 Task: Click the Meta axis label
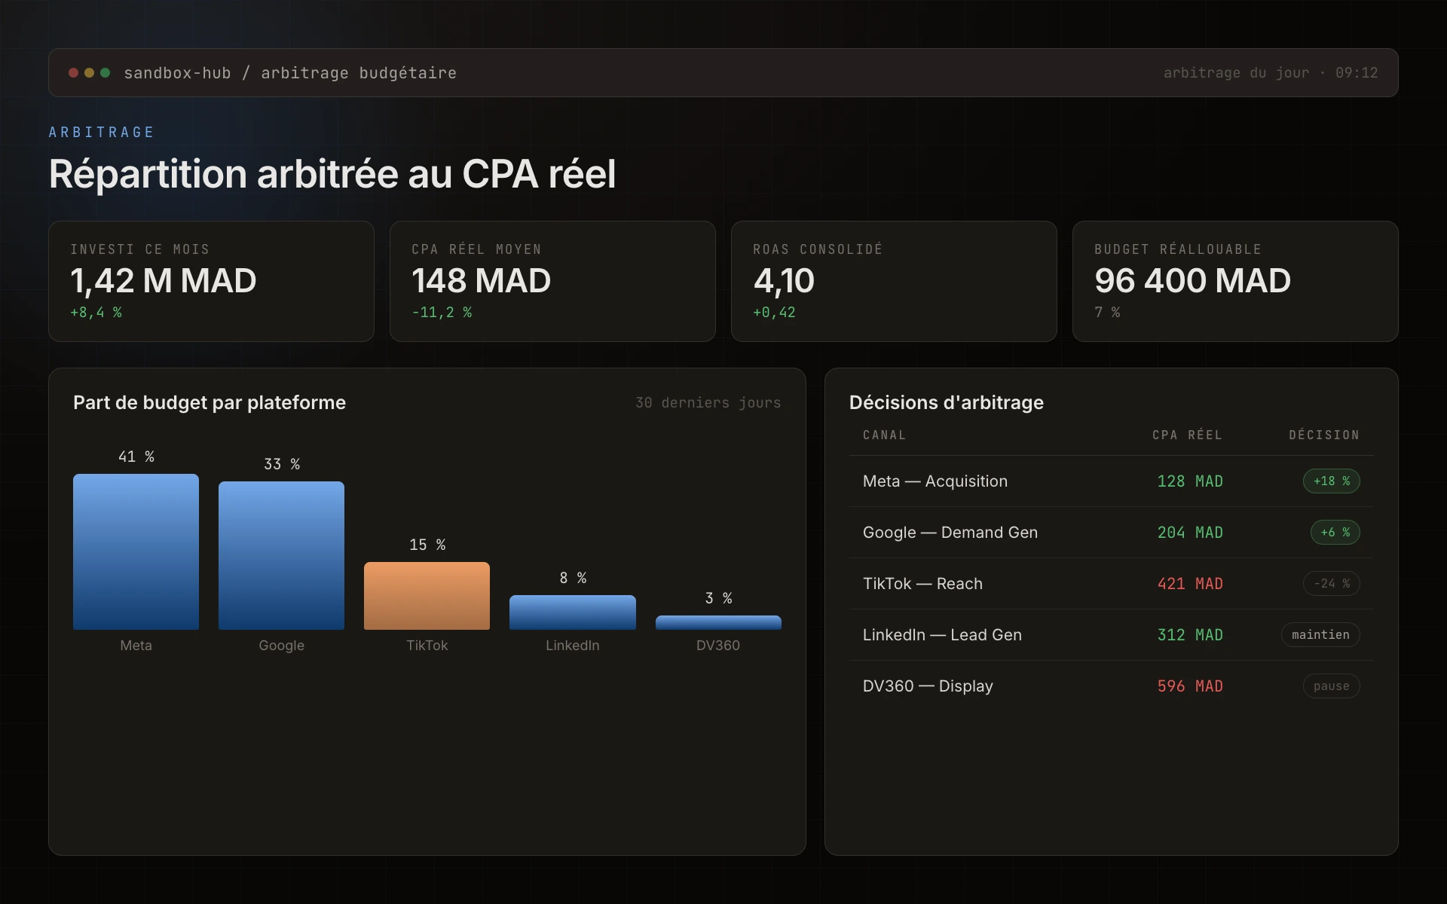point(136,646)
